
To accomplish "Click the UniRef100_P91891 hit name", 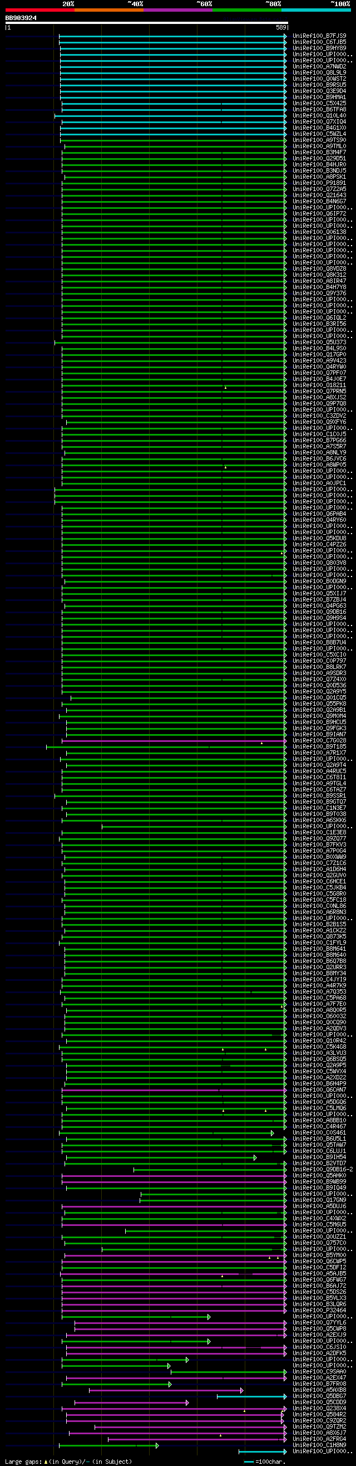I will coord(319,183).
